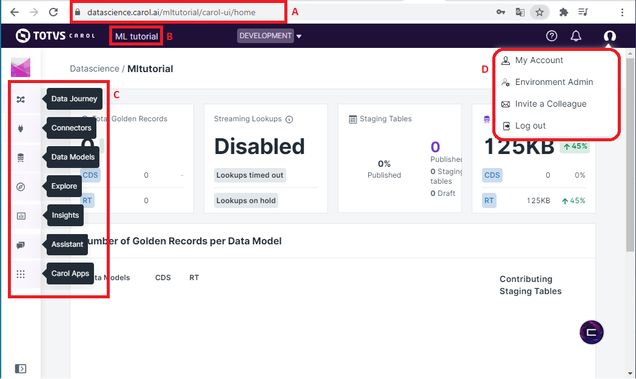Open the Carol assistant floating button
Viewport: 636px width, 379px height.
[591, 332]
